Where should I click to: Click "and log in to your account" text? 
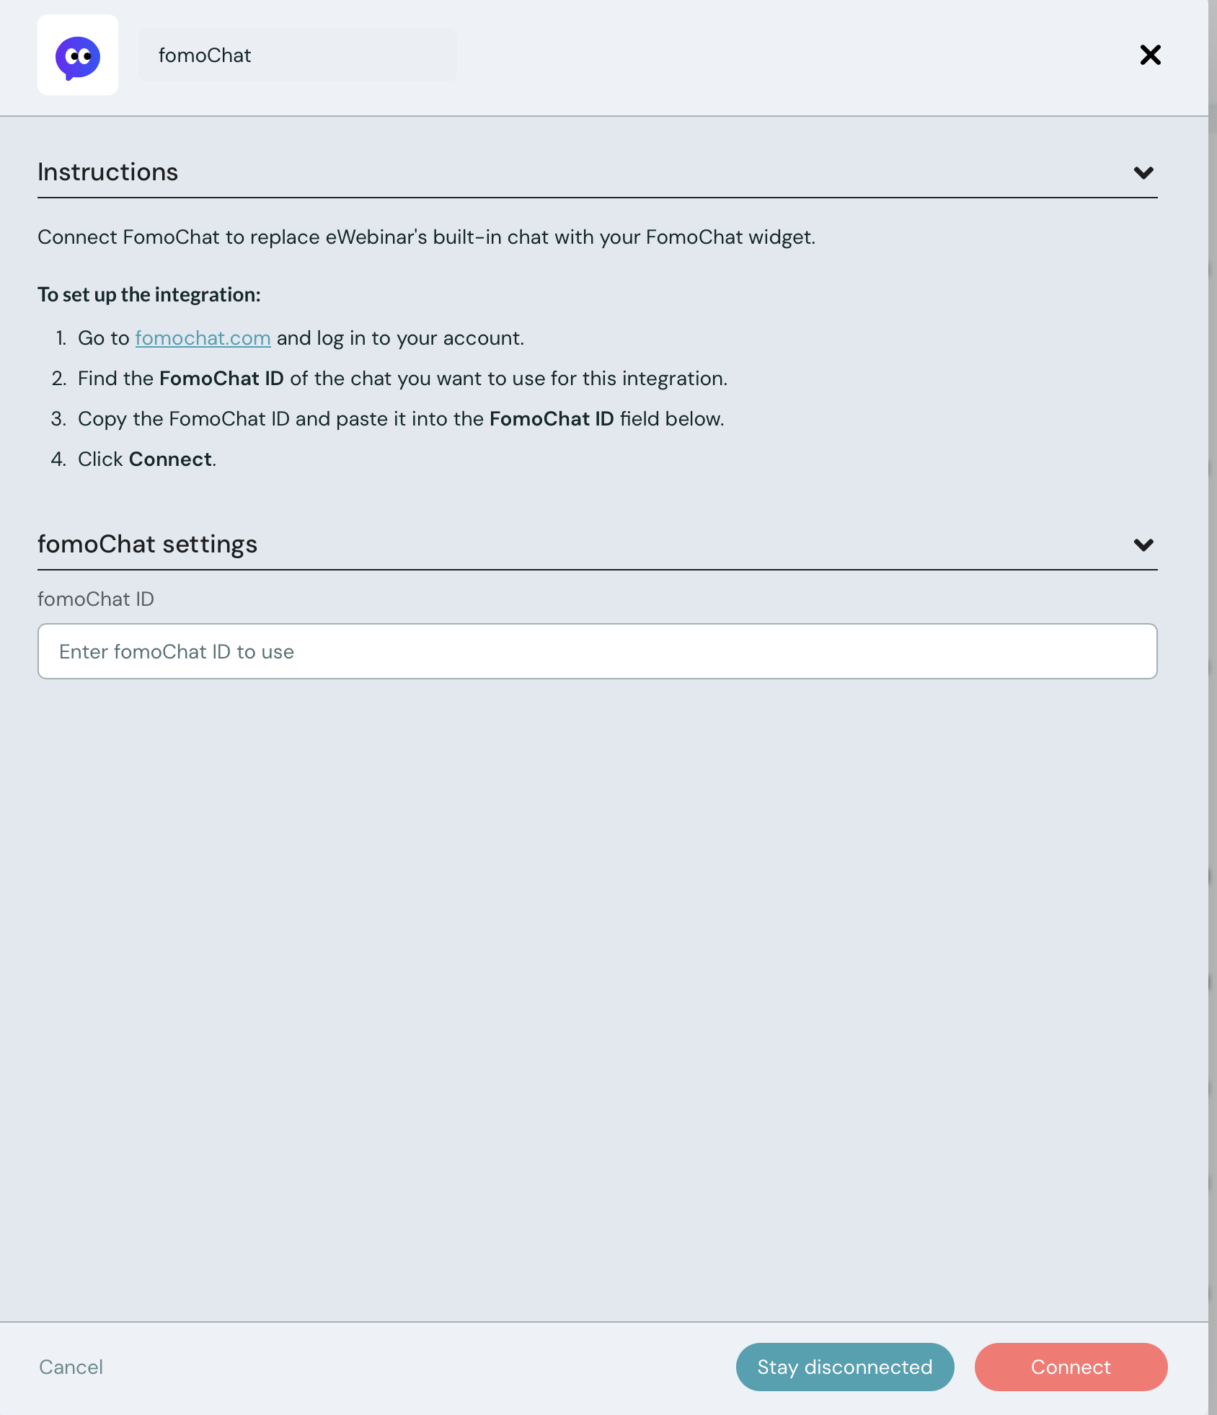point(400,338)
